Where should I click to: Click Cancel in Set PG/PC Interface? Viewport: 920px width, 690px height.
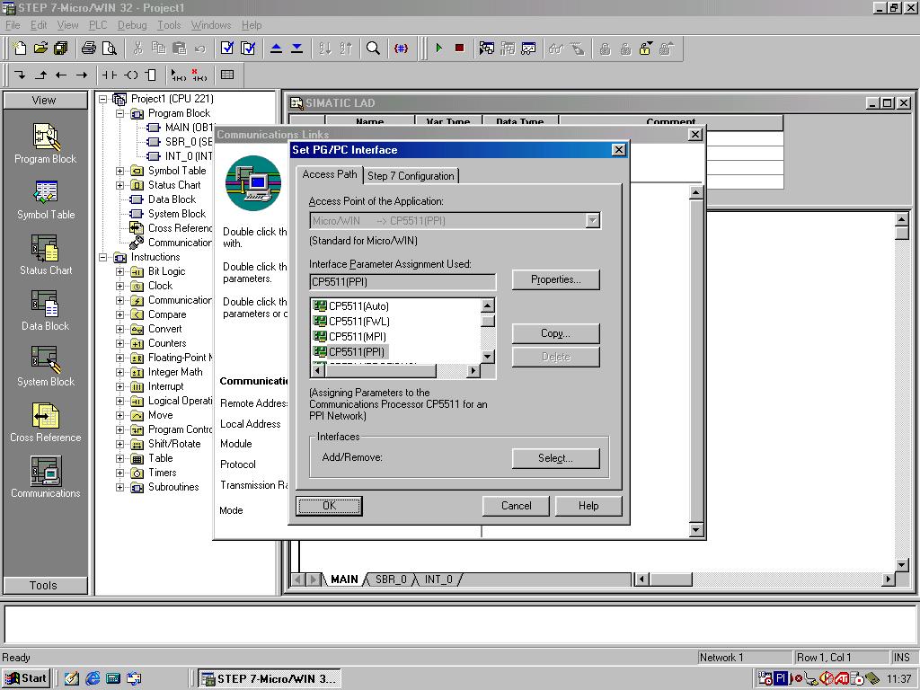coord(516,506)
